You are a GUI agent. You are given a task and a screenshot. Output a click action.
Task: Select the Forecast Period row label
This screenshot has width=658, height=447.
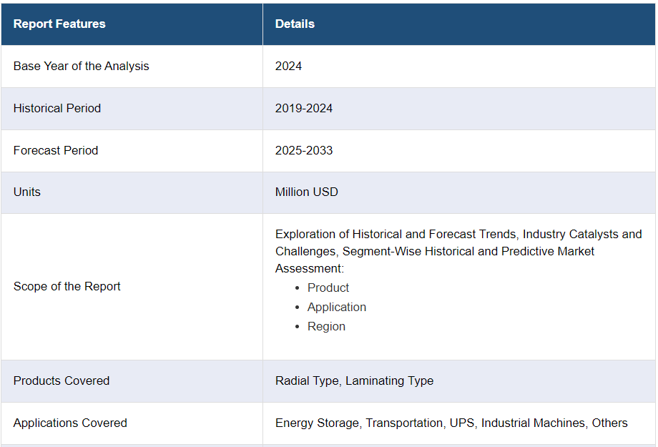pyautogui.click(x=56, y=150)
